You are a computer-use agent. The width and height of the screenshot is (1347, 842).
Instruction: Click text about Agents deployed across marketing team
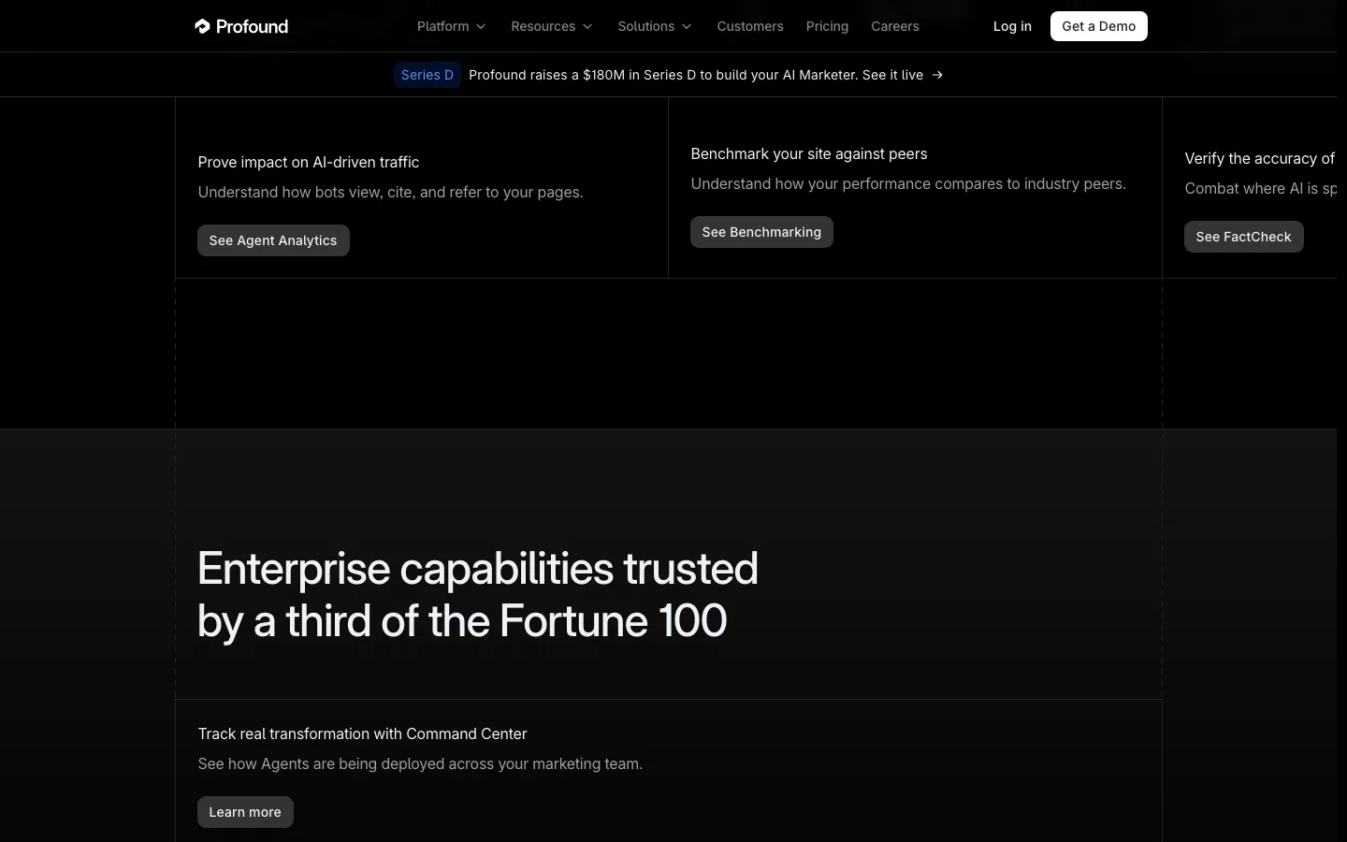[x=420, y=763]
